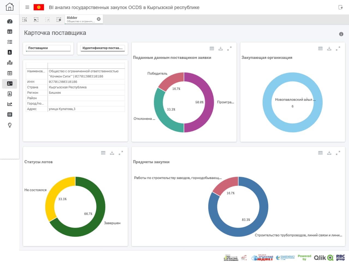Viewport: 349px width, 265px height.
Task: Open the checklist sheet in sidebar
Action: pyautogui.click(x=10, y=42)
